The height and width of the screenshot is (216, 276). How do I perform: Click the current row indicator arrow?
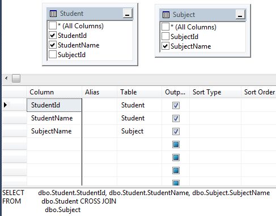6,105
